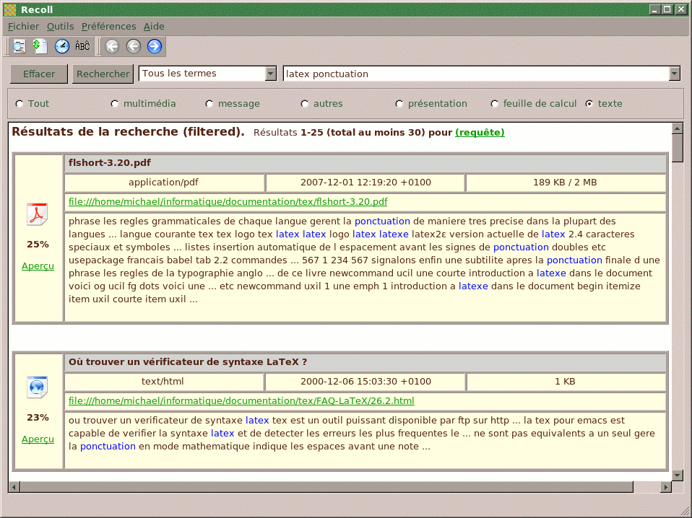Screen dimensions: 692x518
Task: Open the ABC term explorer icon
Action: [x=83, y=46]
